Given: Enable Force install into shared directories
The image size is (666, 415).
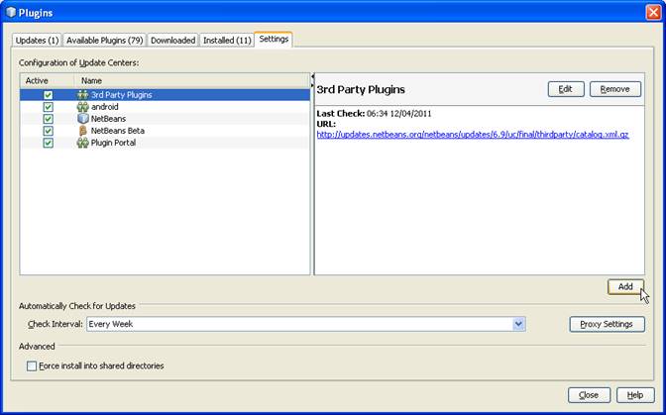Looking at the screenshot, I should tap(32, 365).
